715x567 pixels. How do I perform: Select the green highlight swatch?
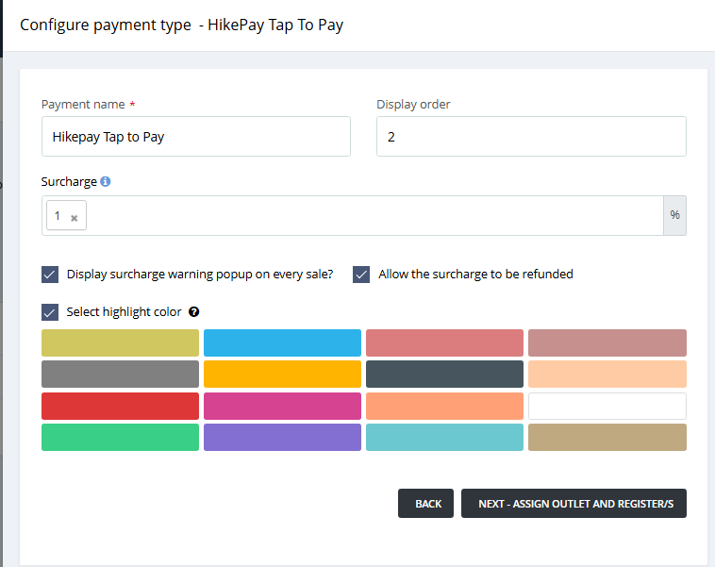[x=120, y=438]
